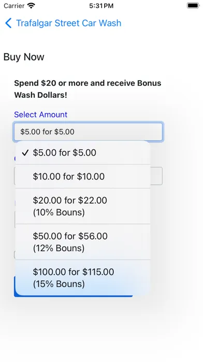The height and width of the screenshot is (362, 203).
Task: Choose the checked $5.00 for $5.00 option
Action: click(x=83, y=152)
